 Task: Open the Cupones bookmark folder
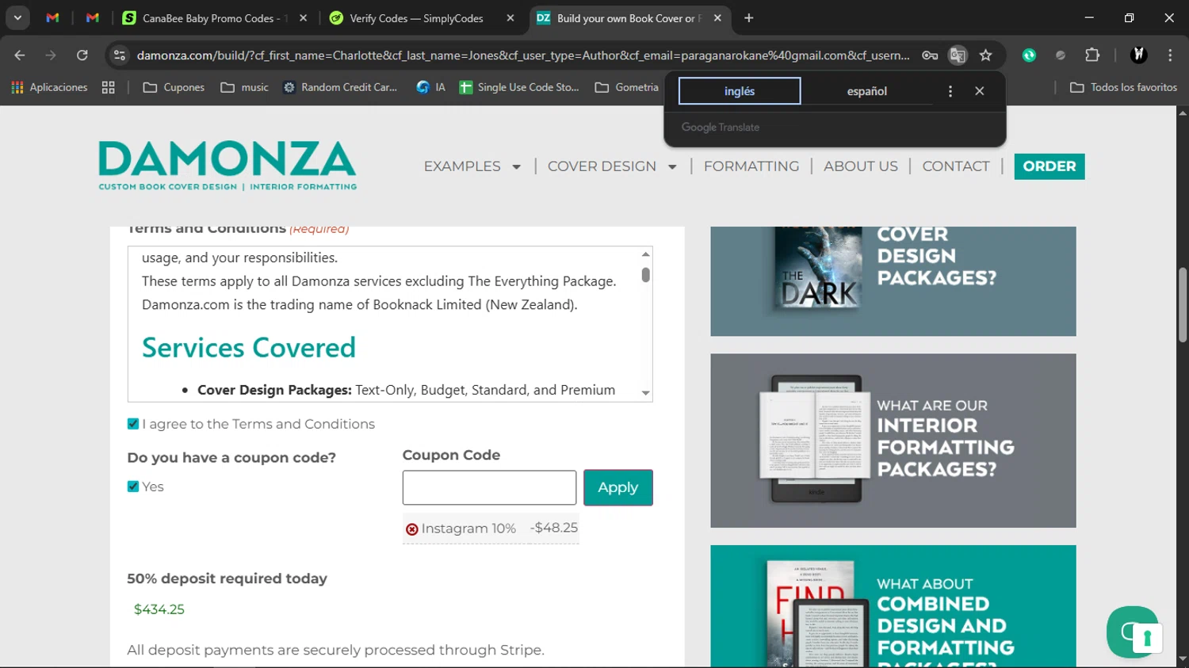pyautogui.click(x=174, y=87)
